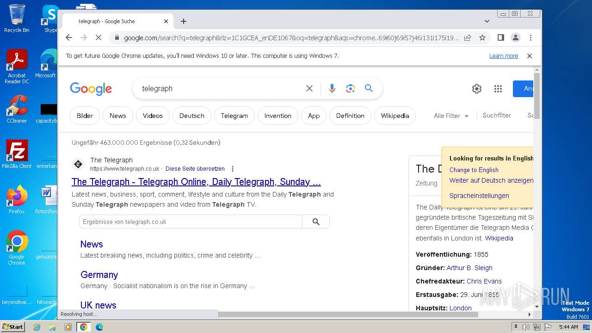
Task: Open Chris Evans link
Action: [484, 281]
